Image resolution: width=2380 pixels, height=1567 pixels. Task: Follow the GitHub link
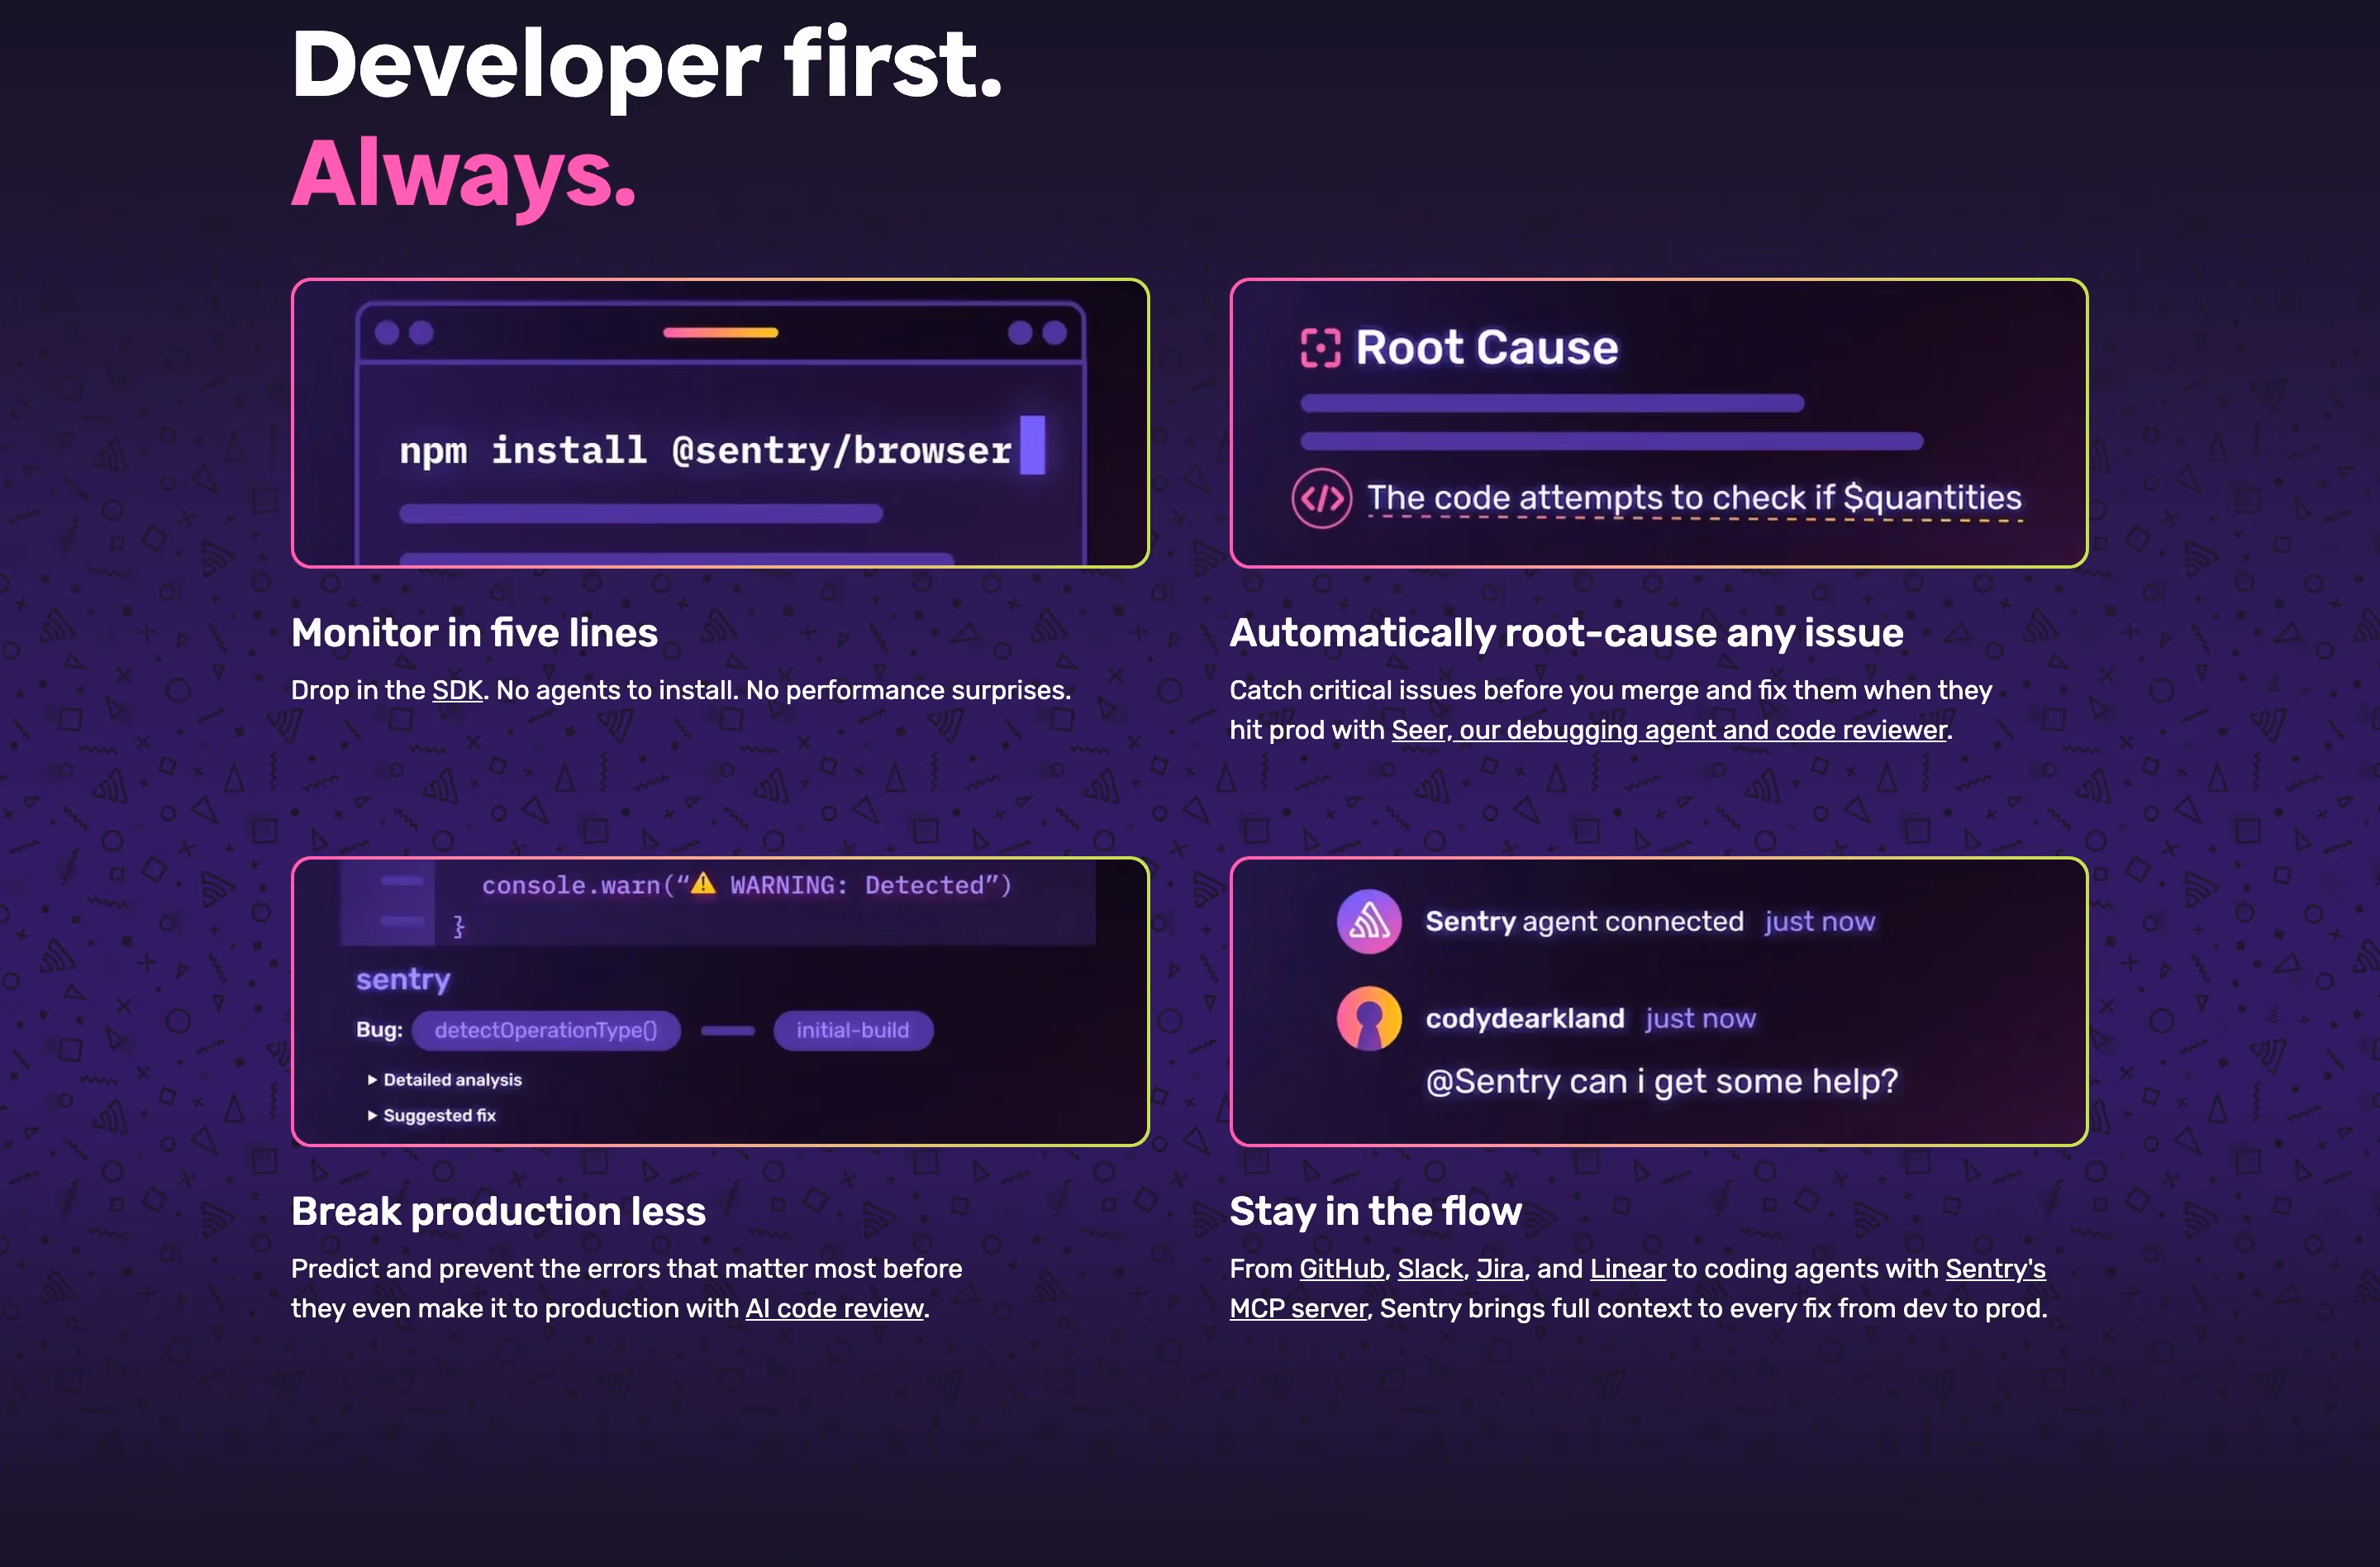click(1341, 1268)
